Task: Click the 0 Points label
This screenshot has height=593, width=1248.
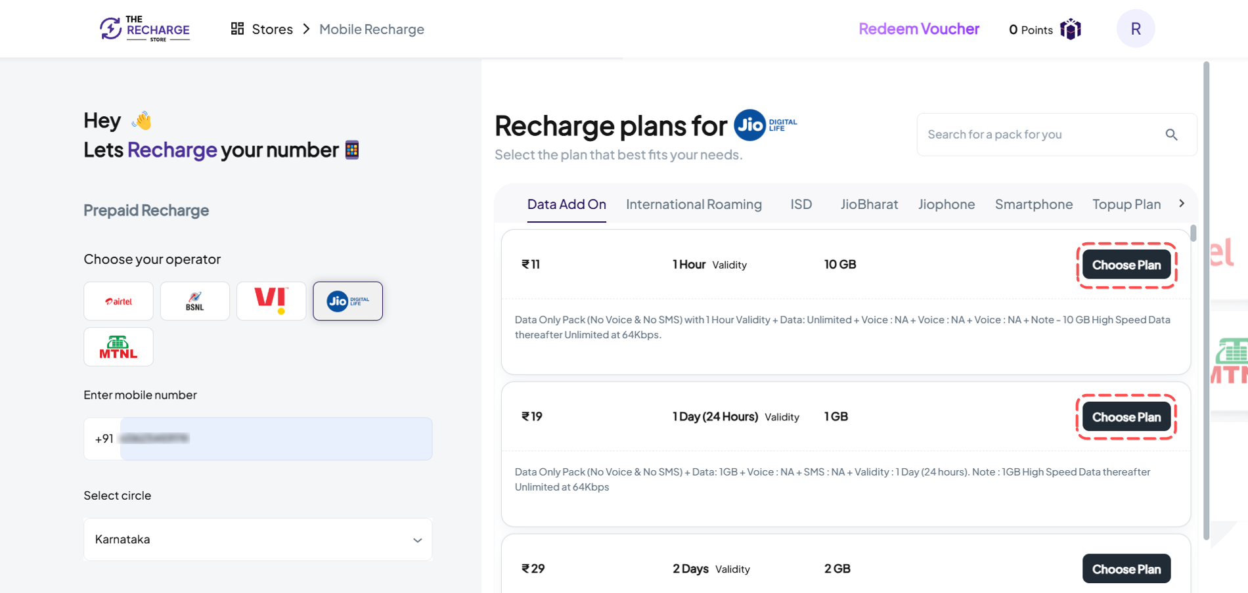Action: click(x=1030, y=30)
